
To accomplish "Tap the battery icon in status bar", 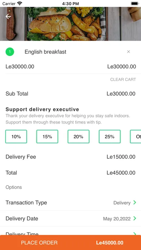I will pyautogui.click(x=135, y=4).
